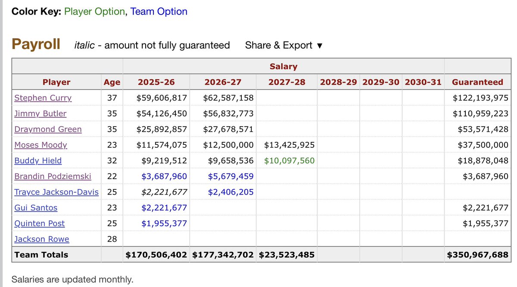The height and width of the screenshot is (287, 517).
Task: Sort by the 2027-28 salary column
Action: tap(287, 82)
